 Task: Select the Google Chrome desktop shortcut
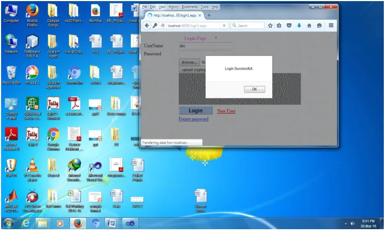point(53,139)
